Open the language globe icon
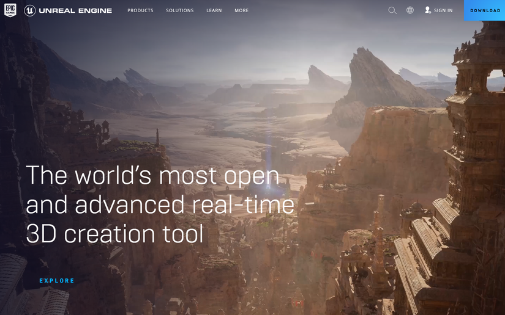 410,10
